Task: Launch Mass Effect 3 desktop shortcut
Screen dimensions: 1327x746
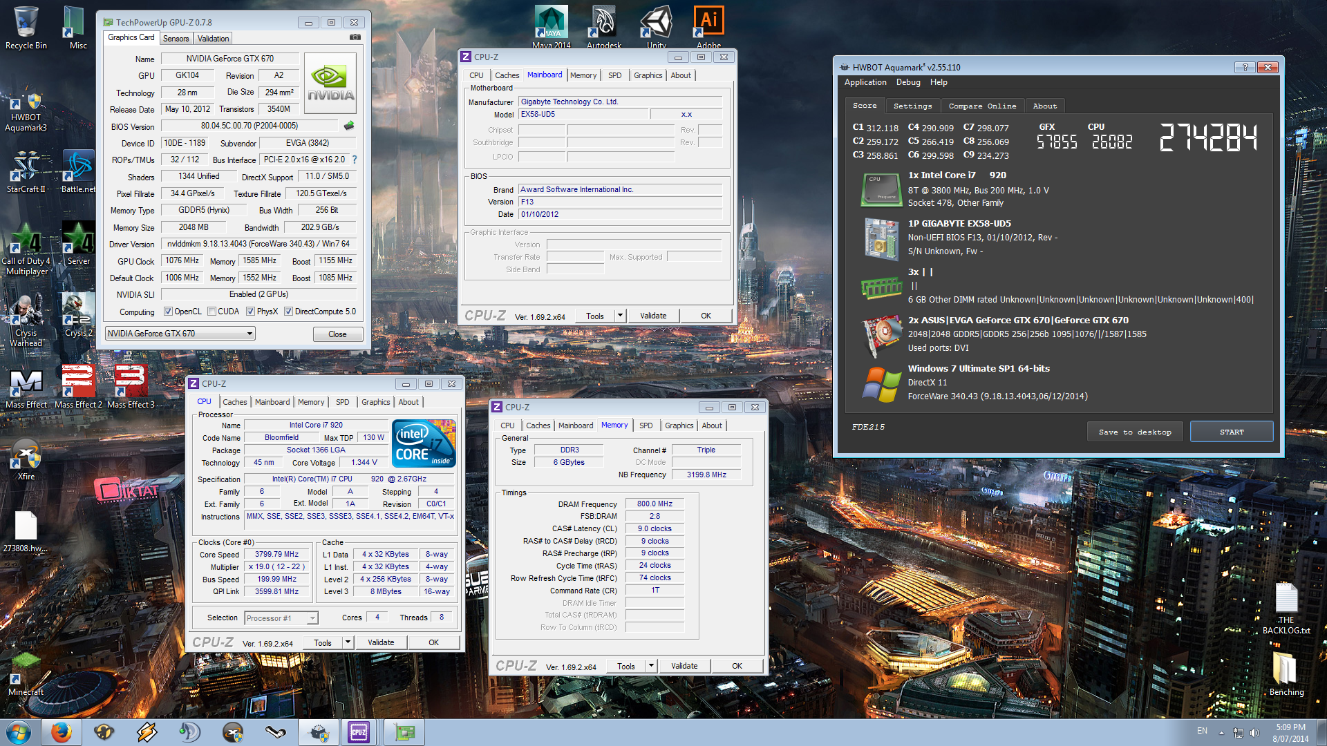Action: pyautogui.click(x=131, y=387)
